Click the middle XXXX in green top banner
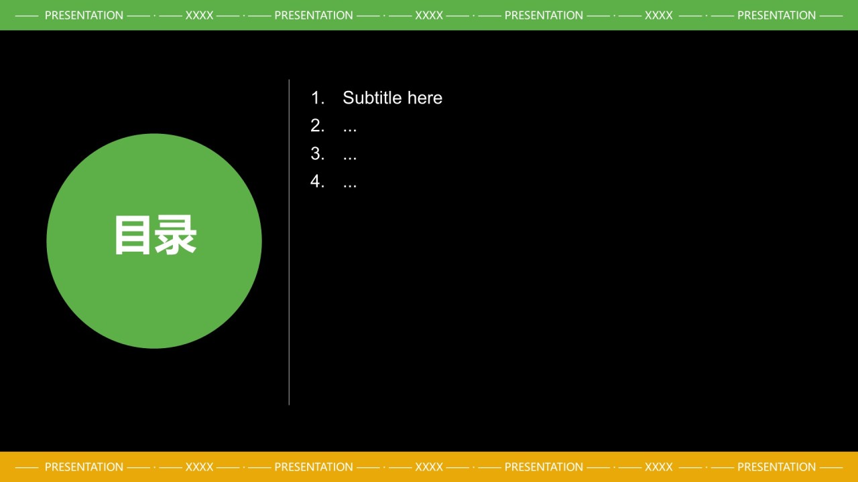 [429, 15]
